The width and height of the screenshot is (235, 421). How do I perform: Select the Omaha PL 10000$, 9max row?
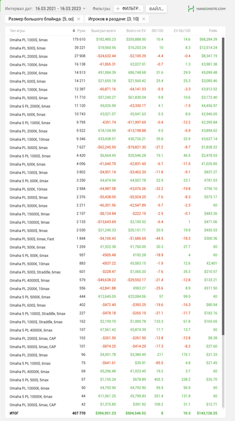click(113, 223)
